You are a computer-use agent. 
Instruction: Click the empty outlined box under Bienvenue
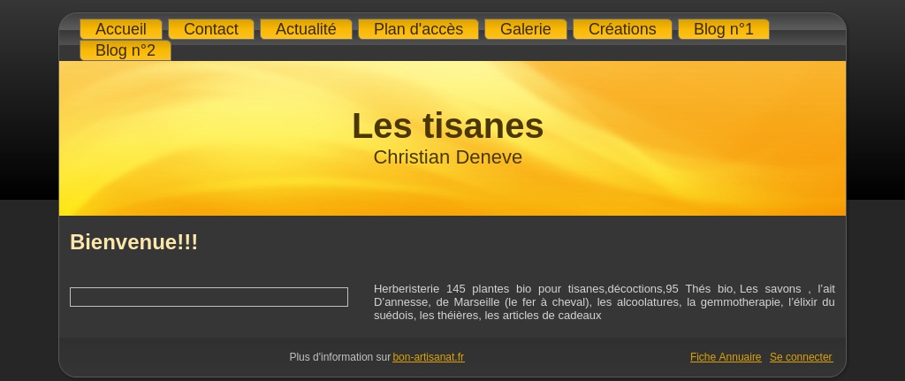[209, 297]
